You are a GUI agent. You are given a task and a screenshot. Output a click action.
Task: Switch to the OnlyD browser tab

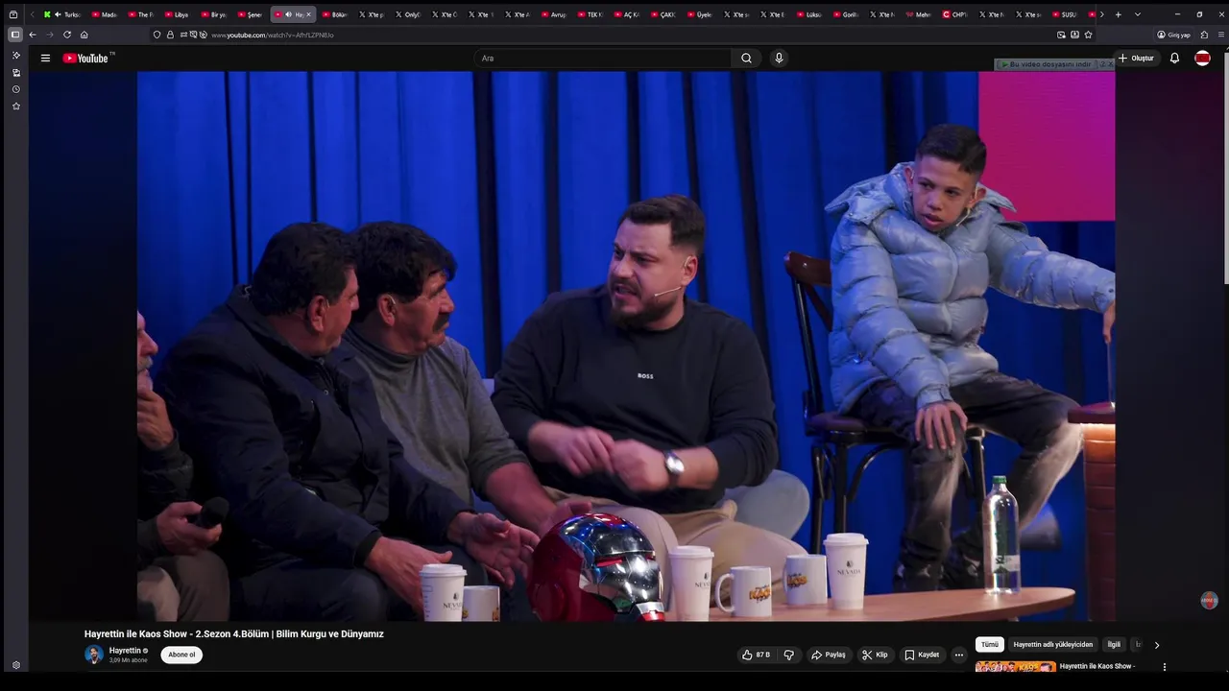click(406, 14)
